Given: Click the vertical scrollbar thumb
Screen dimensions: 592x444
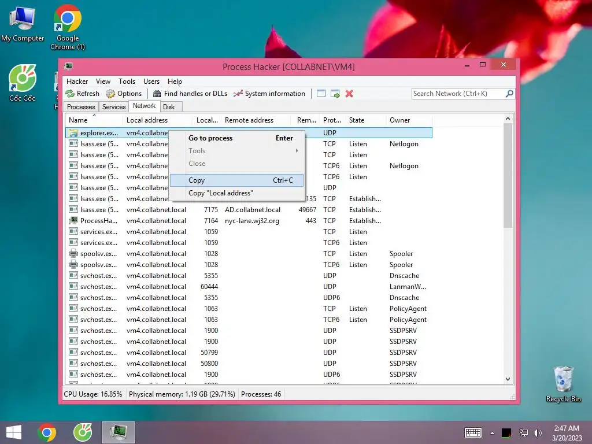Looking at the screenshot, I should coord(508,176).
